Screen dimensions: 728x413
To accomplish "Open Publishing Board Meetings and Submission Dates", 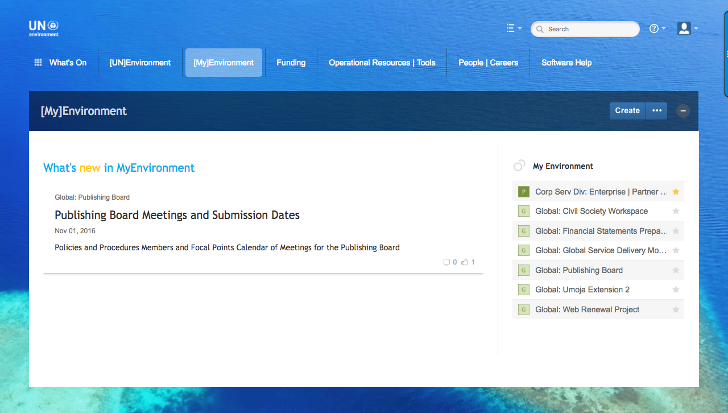I will pos(177,215).
